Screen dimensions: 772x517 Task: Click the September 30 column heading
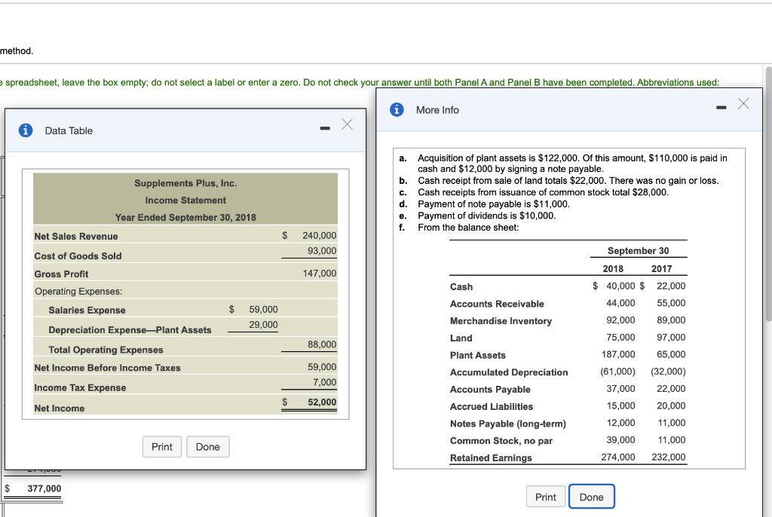click(x=639, y=250)
